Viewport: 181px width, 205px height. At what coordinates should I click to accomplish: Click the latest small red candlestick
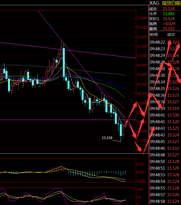click(x=125, y=125)
